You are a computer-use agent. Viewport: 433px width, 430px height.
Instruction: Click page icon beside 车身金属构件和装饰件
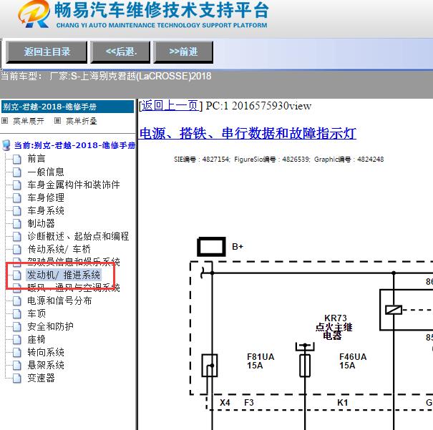(17, 185)
